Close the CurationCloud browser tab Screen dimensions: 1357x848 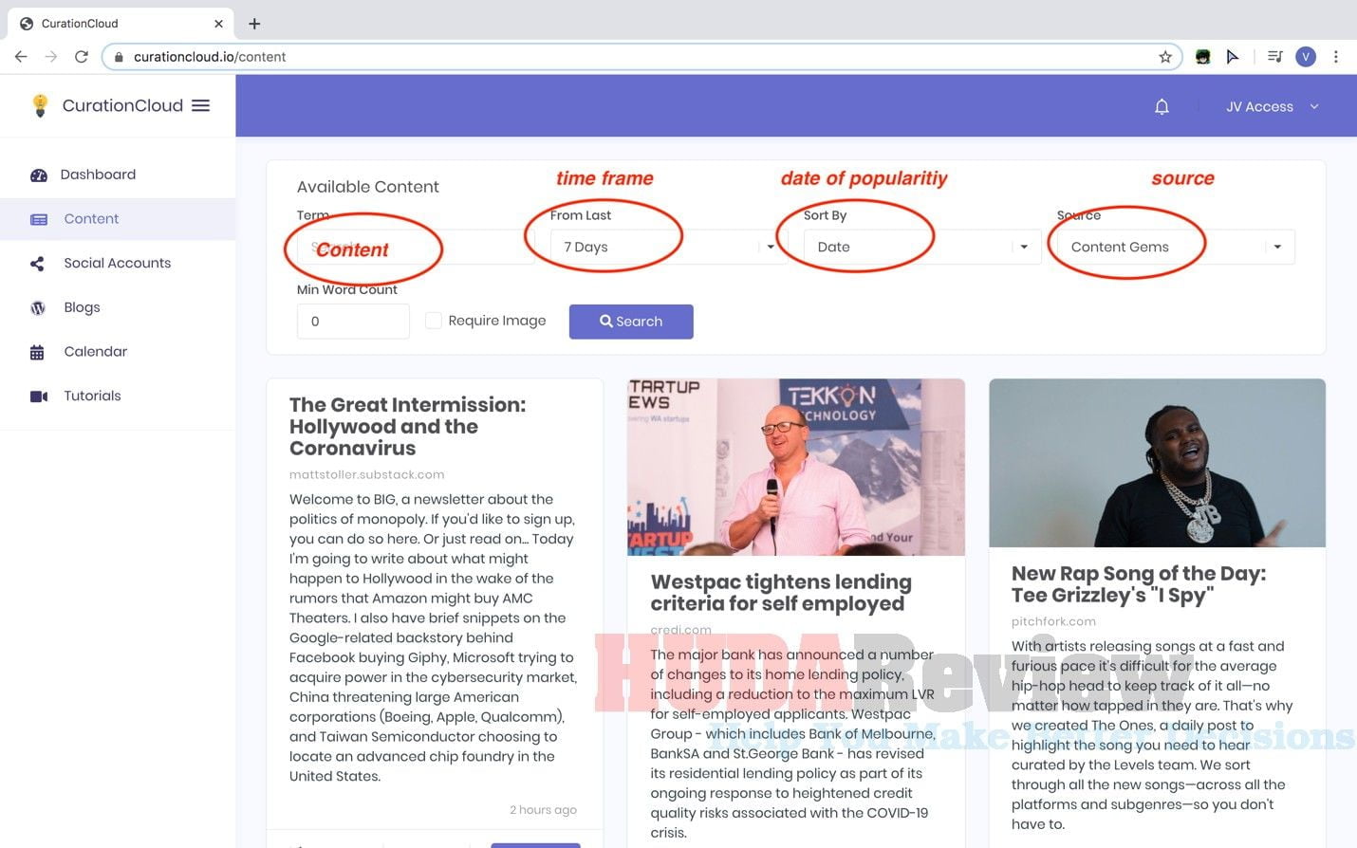click(x=218, y=24)
